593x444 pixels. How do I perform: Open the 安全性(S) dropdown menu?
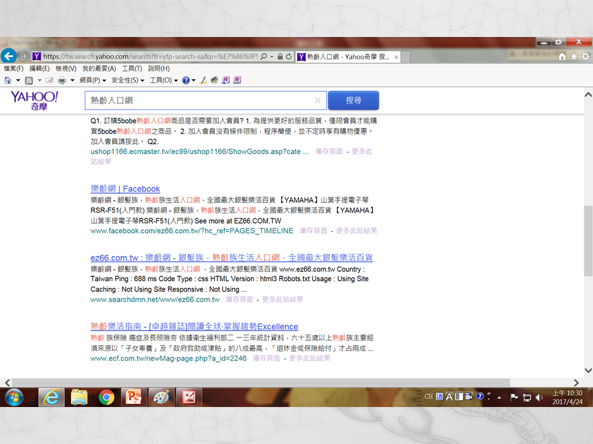128,80
